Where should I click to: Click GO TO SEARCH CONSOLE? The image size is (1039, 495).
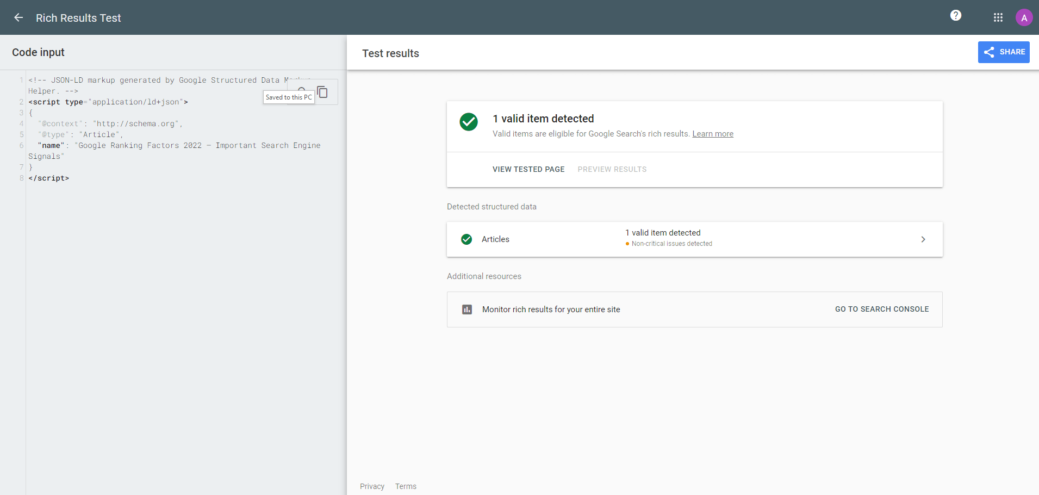click(881, 309)
